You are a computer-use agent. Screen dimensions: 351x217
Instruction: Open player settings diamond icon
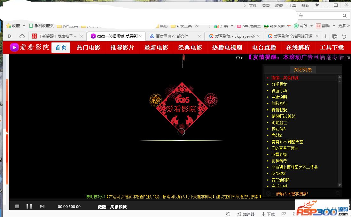click(x=336, y=58)
